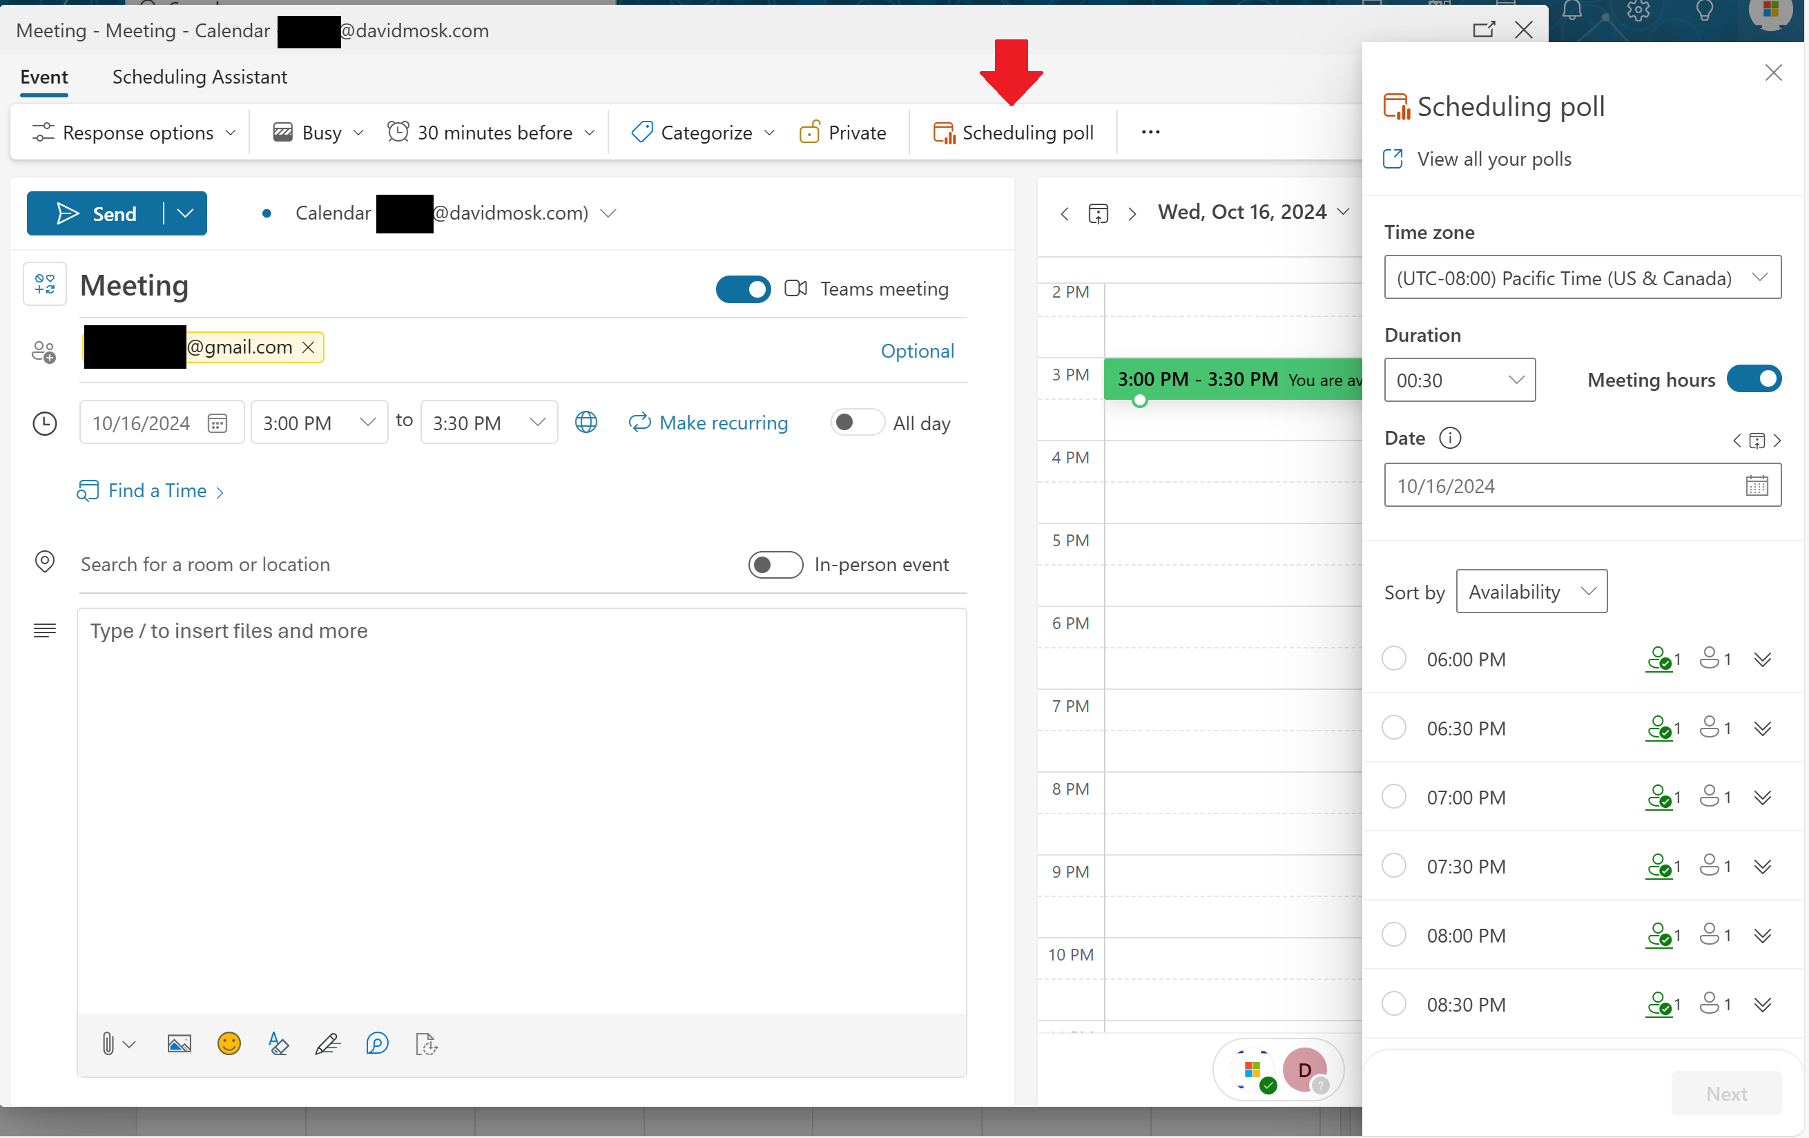Open the Busy status dropdown
The width and height of the screenshot is (1809, 1138).
point(318,133)
